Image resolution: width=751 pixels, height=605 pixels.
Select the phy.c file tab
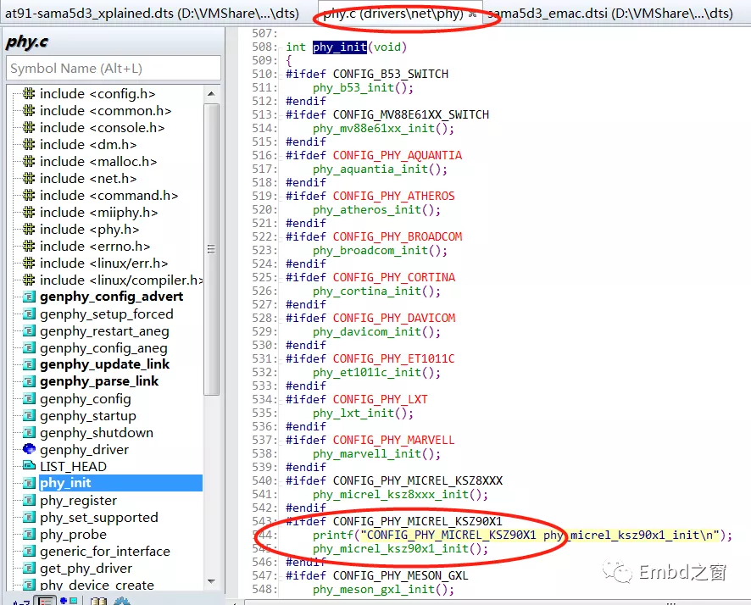coord(392,14)
